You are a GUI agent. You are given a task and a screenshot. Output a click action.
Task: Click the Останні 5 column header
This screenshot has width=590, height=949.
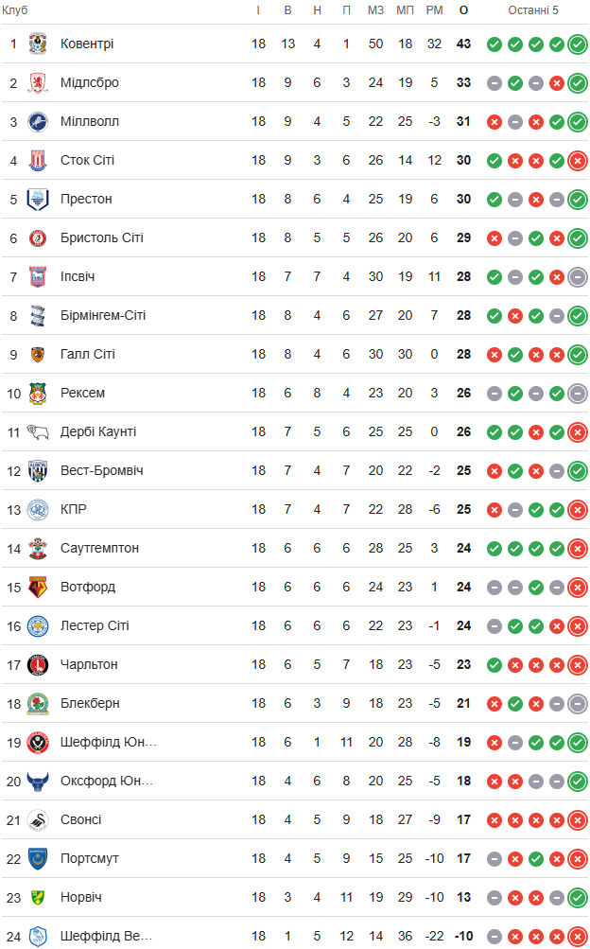point(533,9)
